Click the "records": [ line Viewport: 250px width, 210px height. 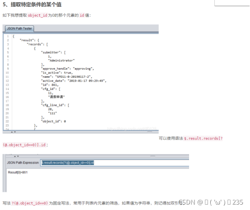(37, 44)
